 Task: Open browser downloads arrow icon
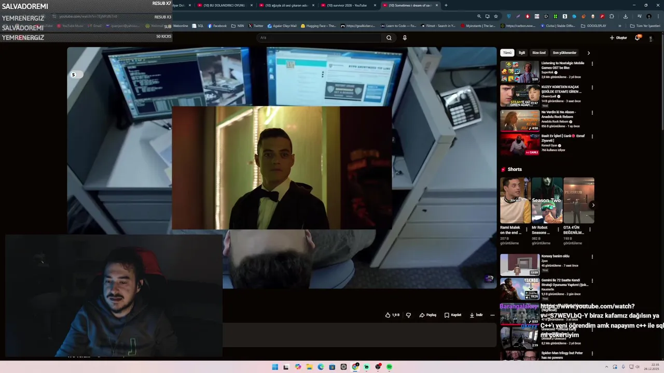[625, 16]
